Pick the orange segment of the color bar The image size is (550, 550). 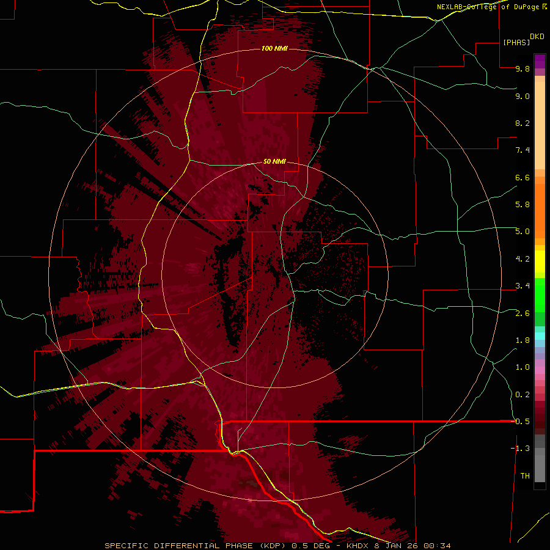[x=540, y=211]
